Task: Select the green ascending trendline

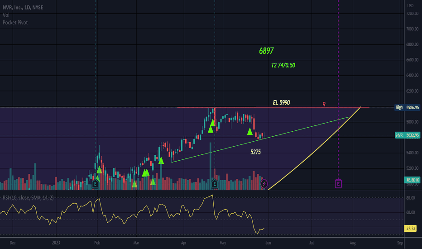Action: pyautogui.click(x=260, y=139)
